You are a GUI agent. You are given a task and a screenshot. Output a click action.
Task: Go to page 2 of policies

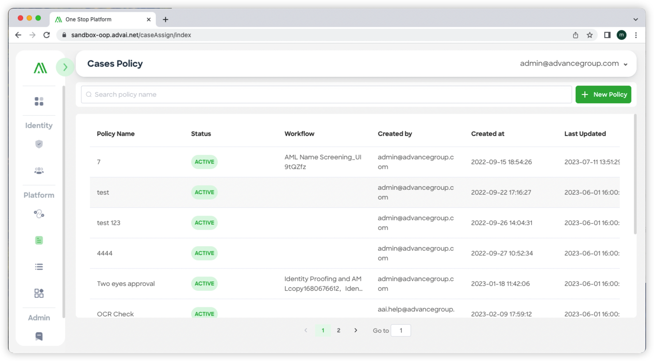click(339, 330)
